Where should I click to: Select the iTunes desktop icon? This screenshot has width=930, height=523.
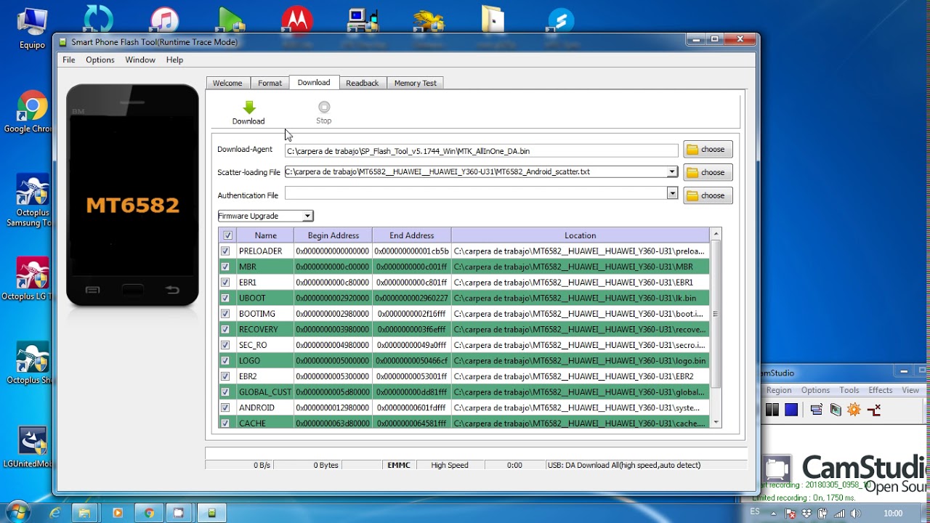pos(166,20)
